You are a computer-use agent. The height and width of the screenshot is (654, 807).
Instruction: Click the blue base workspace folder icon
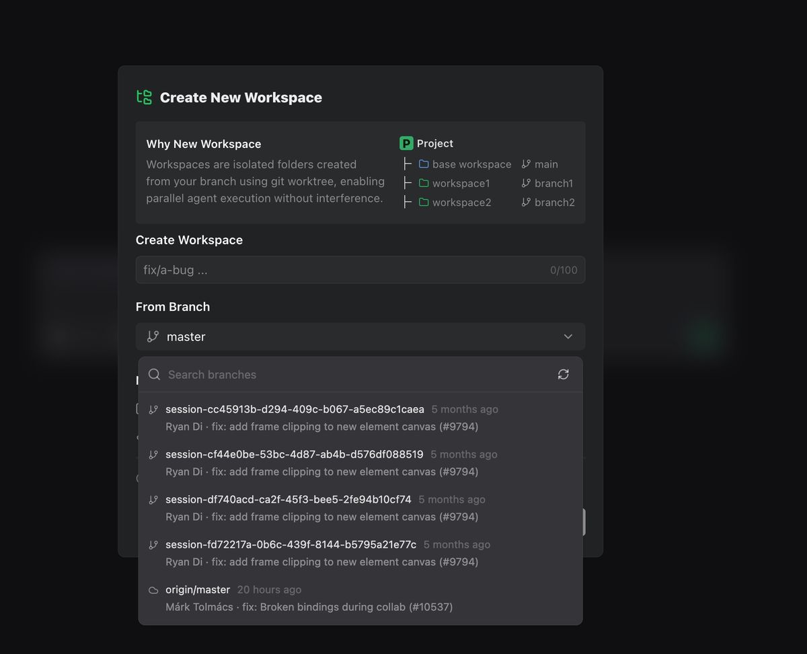point(424,164)
